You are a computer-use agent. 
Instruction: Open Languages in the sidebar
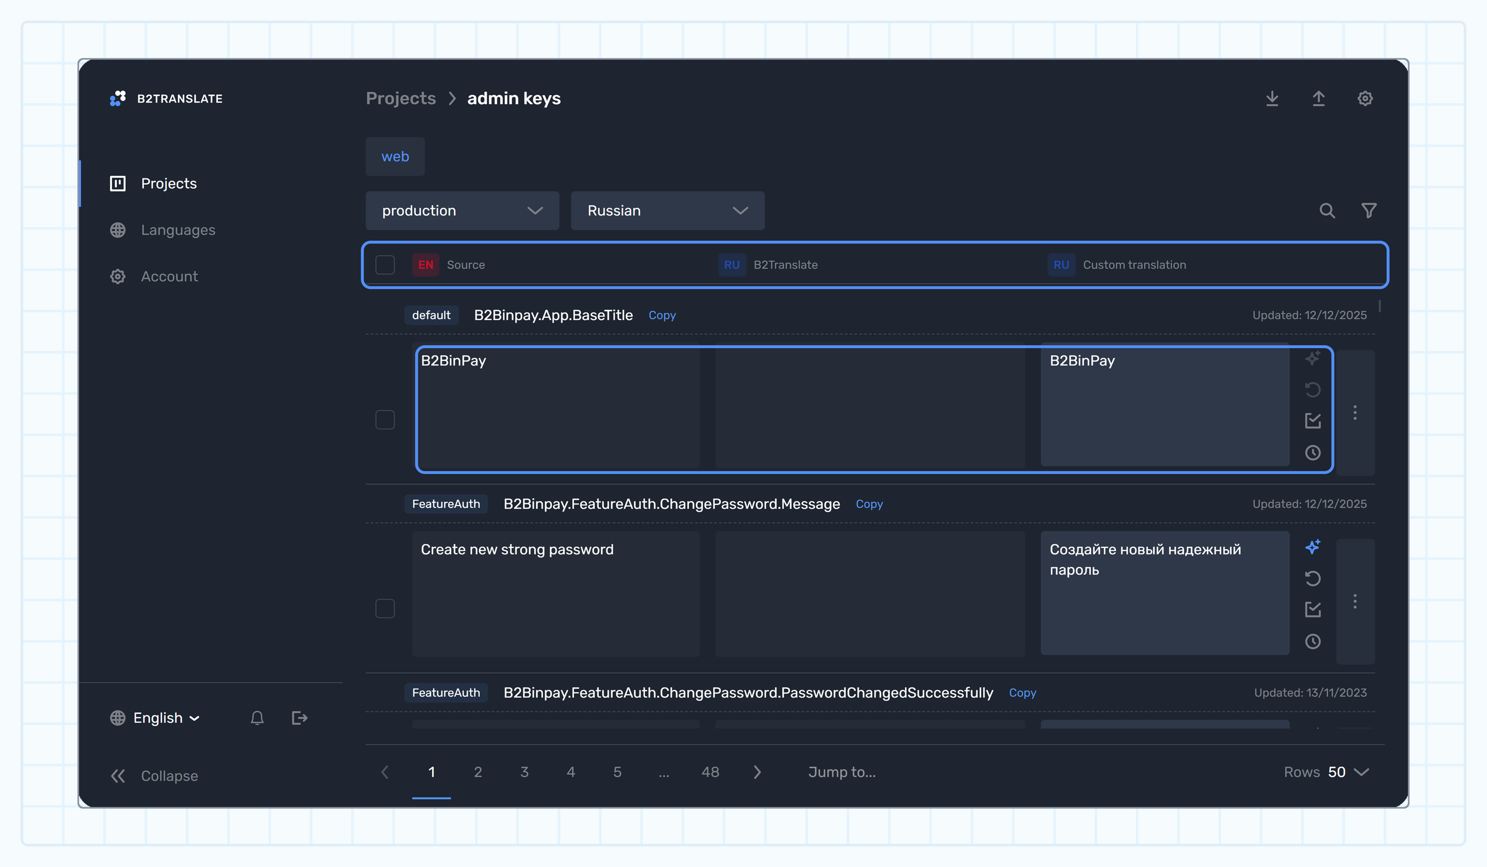pyautogui.click(x=162, y=230)
